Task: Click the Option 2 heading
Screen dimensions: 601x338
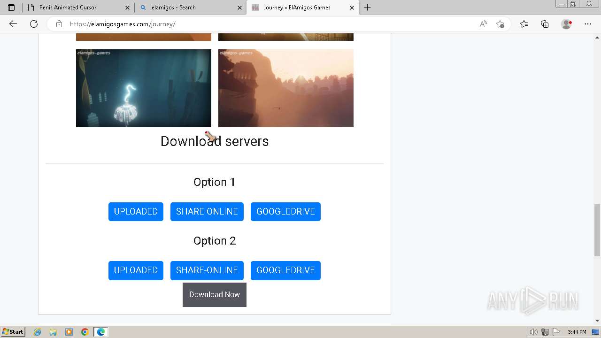Action: [215, 241]
